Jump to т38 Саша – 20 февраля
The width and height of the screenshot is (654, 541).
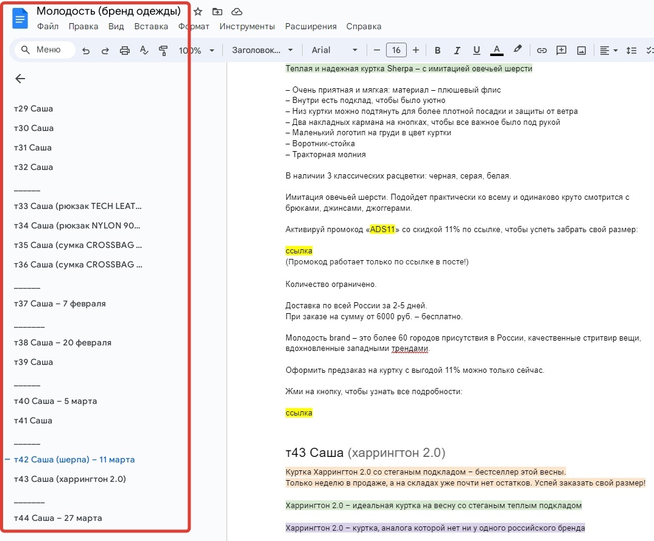click(63, 343)
